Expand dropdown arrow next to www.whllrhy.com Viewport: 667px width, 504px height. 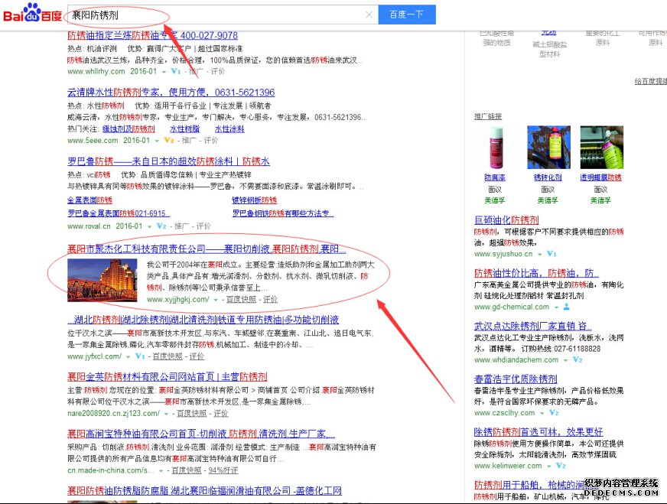tap(164, 72)
